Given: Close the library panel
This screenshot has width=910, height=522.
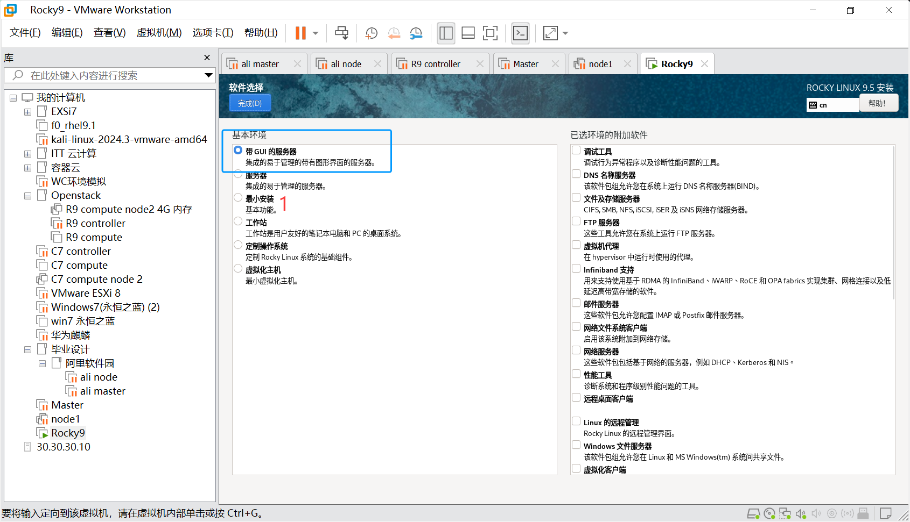Looking at the screenshot, I should 207,58.
